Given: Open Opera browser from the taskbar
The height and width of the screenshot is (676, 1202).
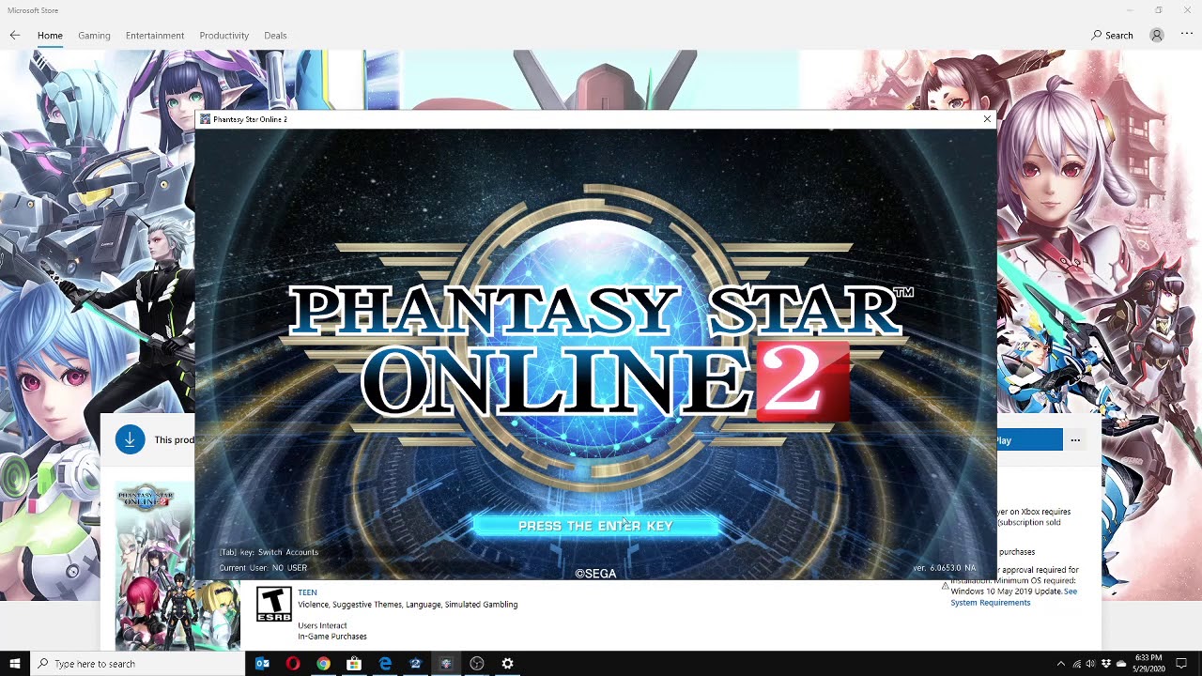Looking at the screenshot, I should tap(293, 664).
